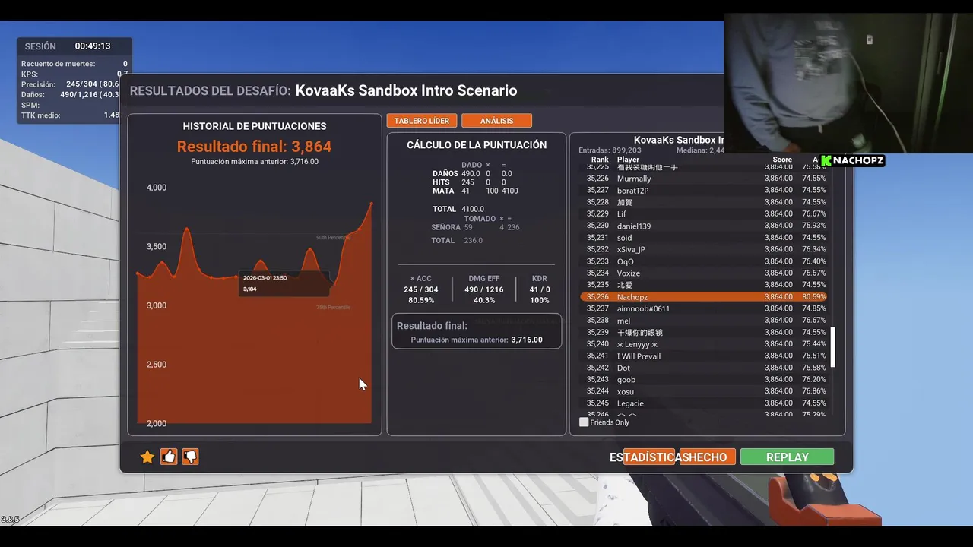The height and width of the screenshot is (547, 973).
Task: Click the 80.59% accuracy value
Action: [x=421, y=300]
